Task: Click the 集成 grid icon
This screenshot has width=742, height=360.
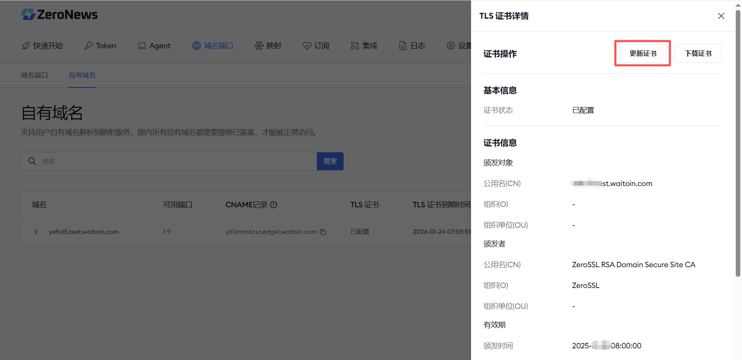Action: (355, 46)
